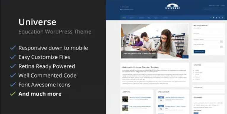Open news article about MBA

(x=140, y=98)
